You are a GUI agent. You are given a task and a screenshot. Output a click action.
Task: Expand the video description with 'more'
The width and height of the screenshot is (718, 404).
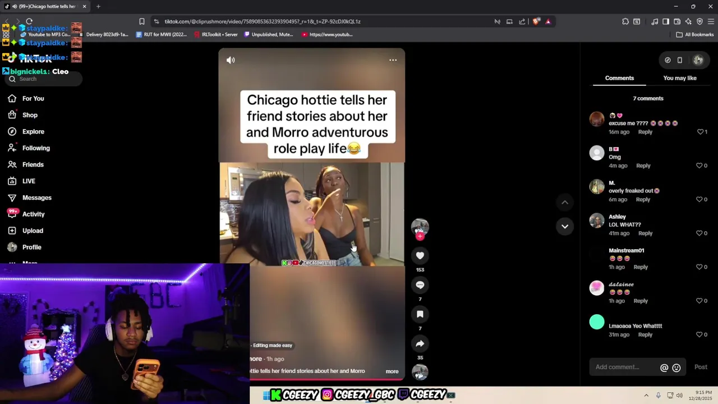[x=392, y=371]
